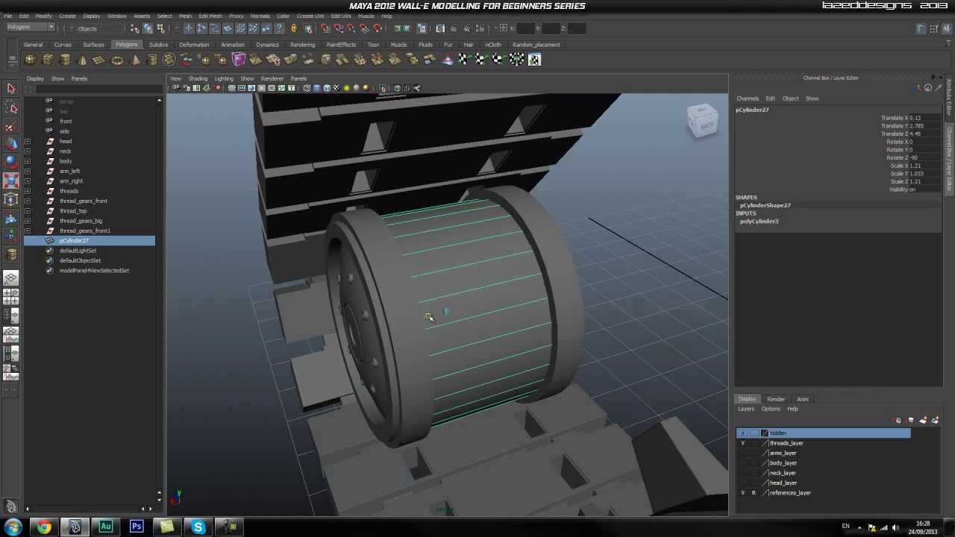Switch to four view layout
955x537 pixels.
[x=10, y=296]
